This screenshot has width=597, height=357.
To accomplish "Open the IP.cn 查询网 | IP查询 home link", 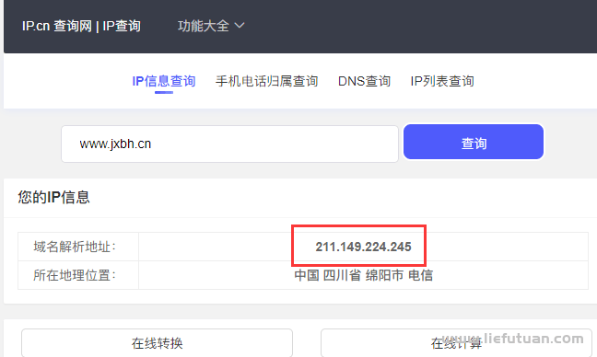I will point(81,26).
